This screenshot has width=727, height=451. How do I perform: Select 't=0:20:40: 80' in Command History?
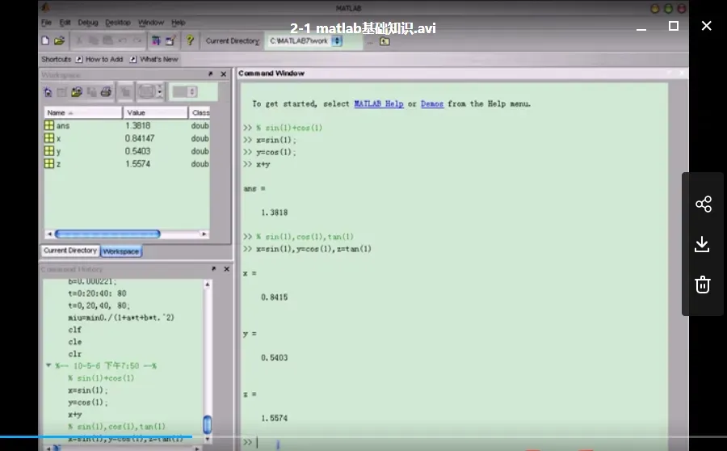[97, 293]
